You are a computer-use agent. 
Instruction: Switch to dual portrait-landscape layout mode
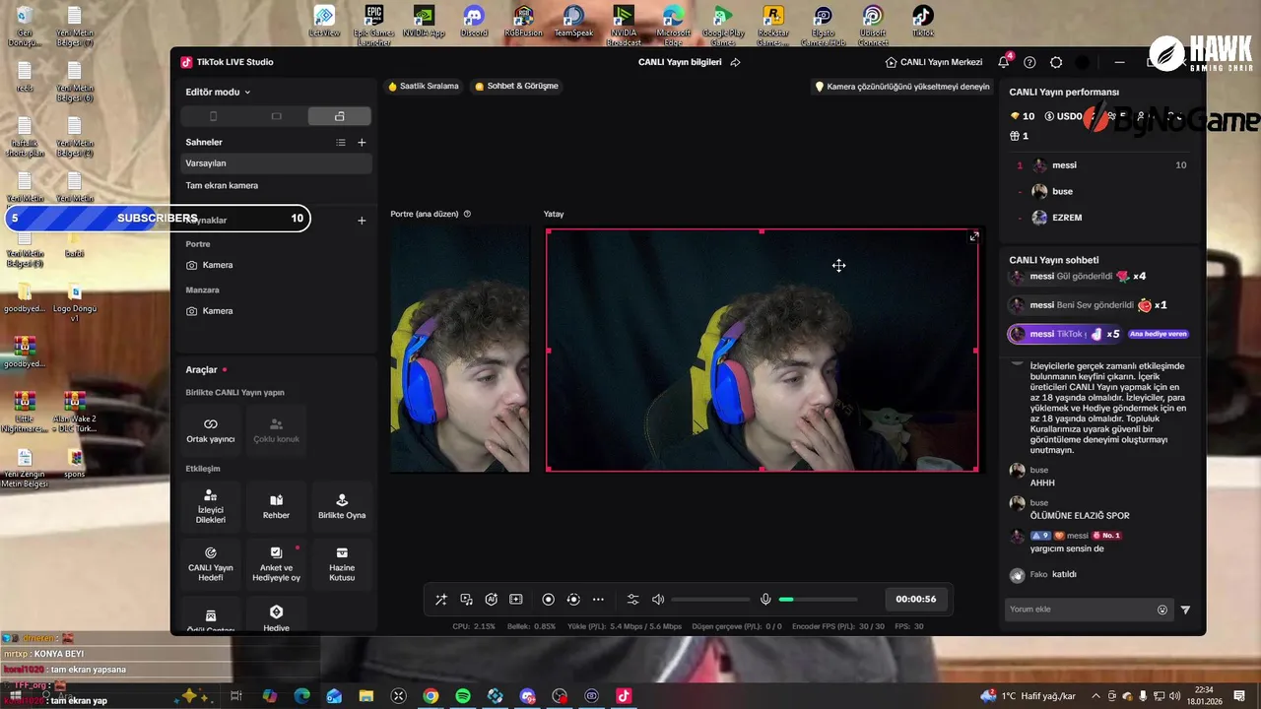click(339, 116)
